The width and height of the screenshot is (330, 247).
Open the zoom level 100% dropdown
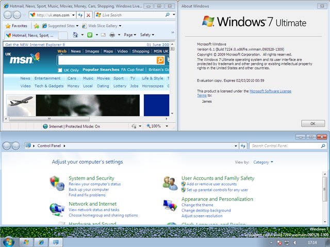coord(157,126)
